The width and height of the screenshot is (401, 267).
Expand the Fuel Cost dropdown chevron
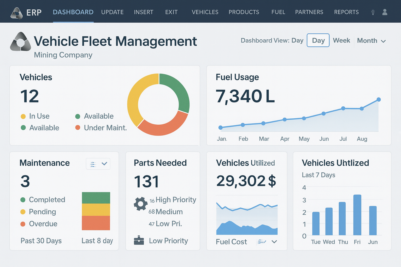pyautogui.click(x=274, y=242)
